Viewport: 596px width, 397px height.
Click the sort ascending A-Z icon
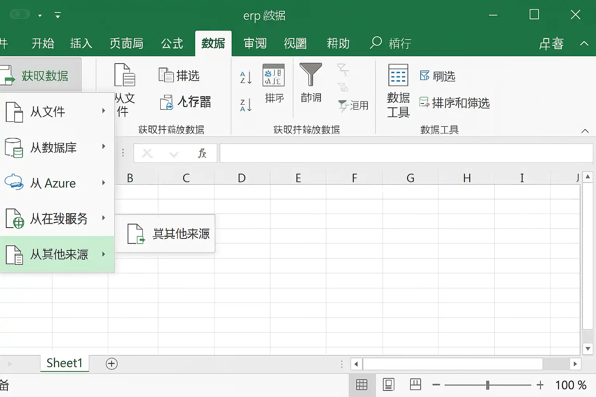pos(246,77)
